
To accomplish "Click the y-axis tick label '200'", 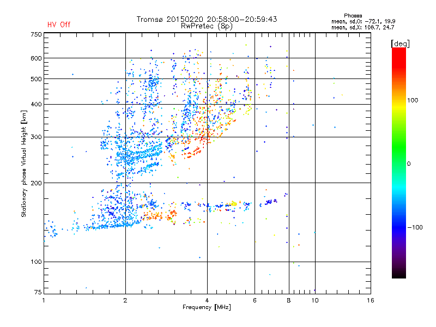I will 37,183.
